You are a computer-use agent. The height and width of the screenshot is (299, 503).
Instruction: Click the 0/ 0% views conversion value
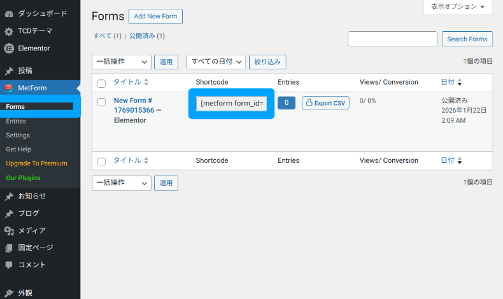367,101
